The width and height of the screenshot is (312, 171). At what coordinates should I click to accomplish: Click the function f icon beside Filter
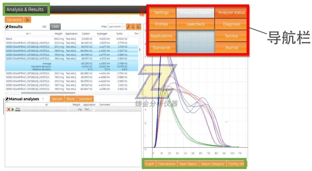(x=128, y=27)
